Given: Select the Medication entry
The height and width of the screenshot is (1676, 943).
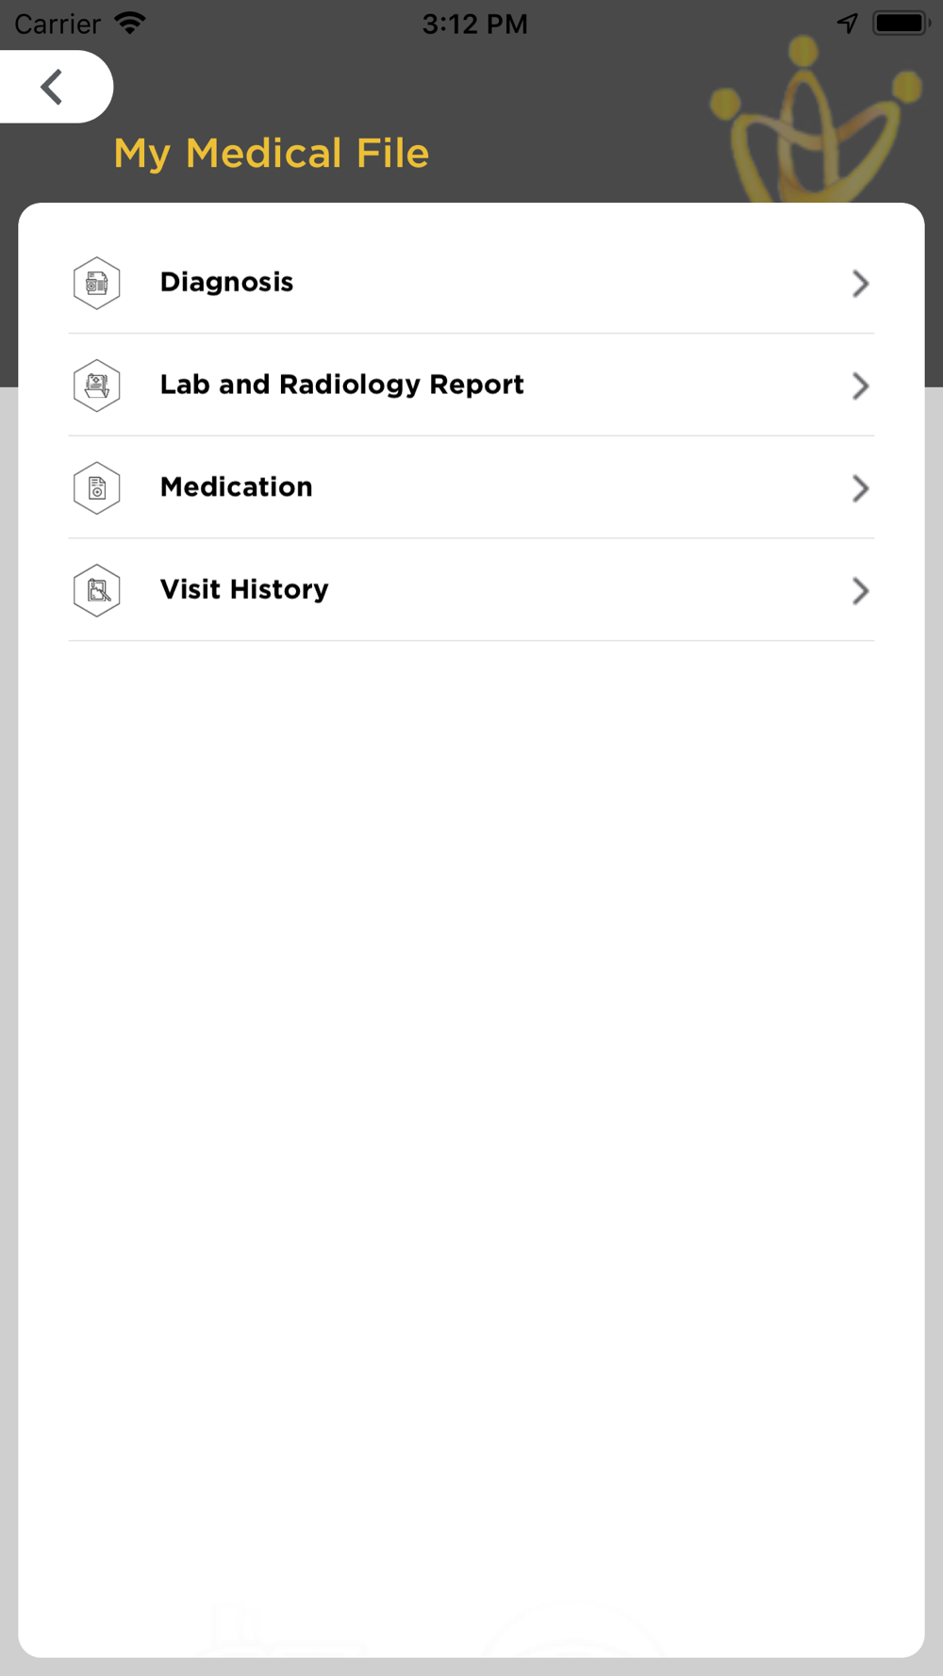Looking at the screenshot, I should tap(471, 488).
